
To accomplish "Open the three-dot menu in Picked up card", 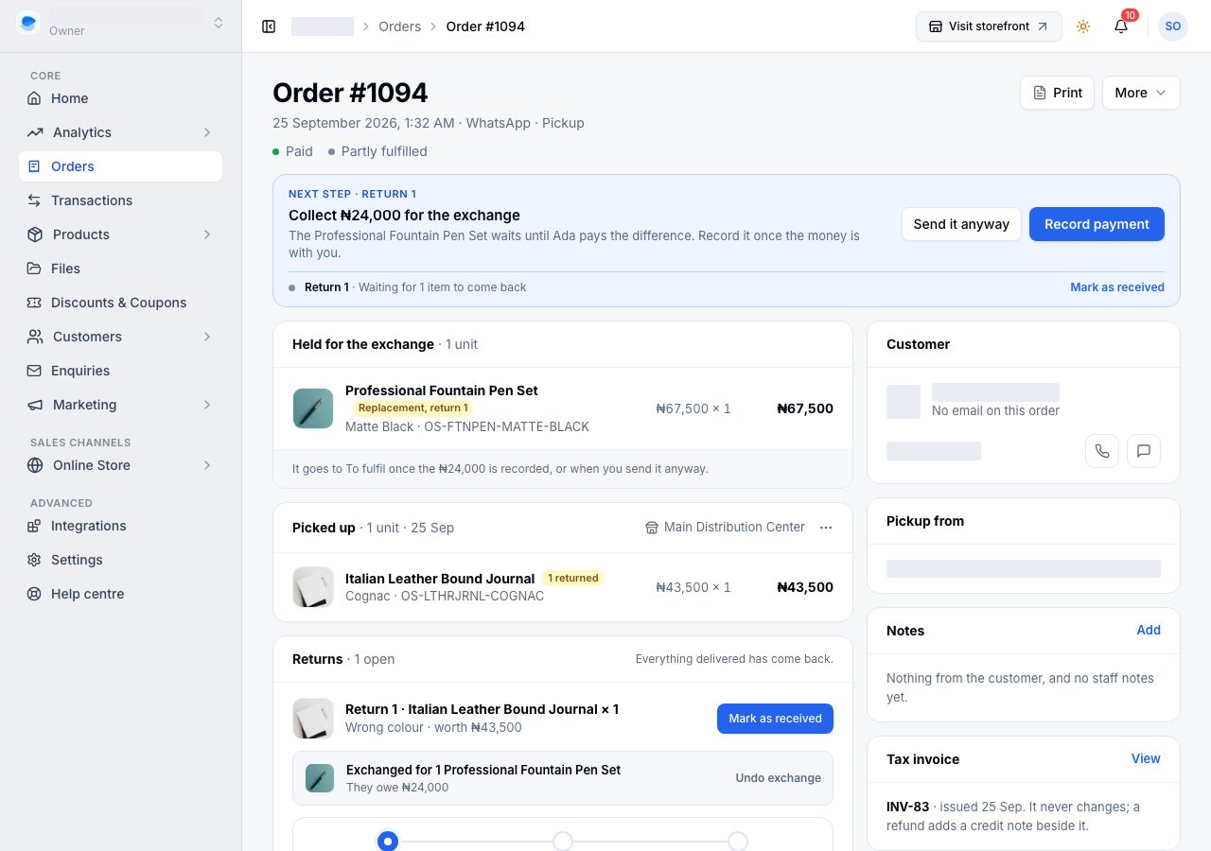I will click(826, 528).
